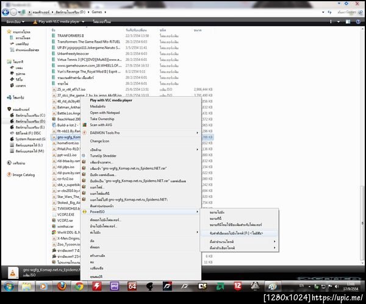Viewport: 366px width, 304px height.
Task: Click the Explorer search box
Action: click(x=348, y=12)
